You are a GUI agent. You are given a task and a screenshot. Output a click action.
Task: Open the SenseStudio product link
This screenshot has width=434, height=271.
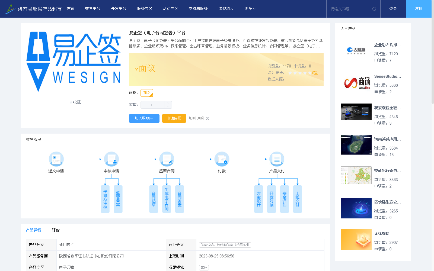point(388,76)
